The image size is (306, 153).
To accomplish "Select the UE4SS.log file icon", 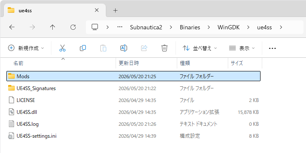I will (11, 124).
